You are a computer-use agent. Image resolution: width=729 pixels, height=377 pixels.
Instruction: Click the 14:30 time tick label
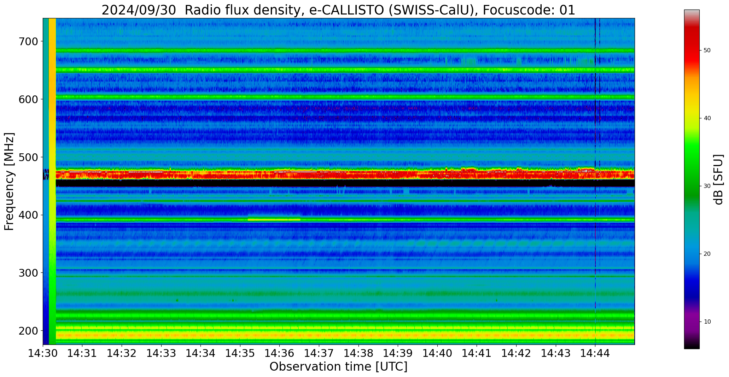43,353
